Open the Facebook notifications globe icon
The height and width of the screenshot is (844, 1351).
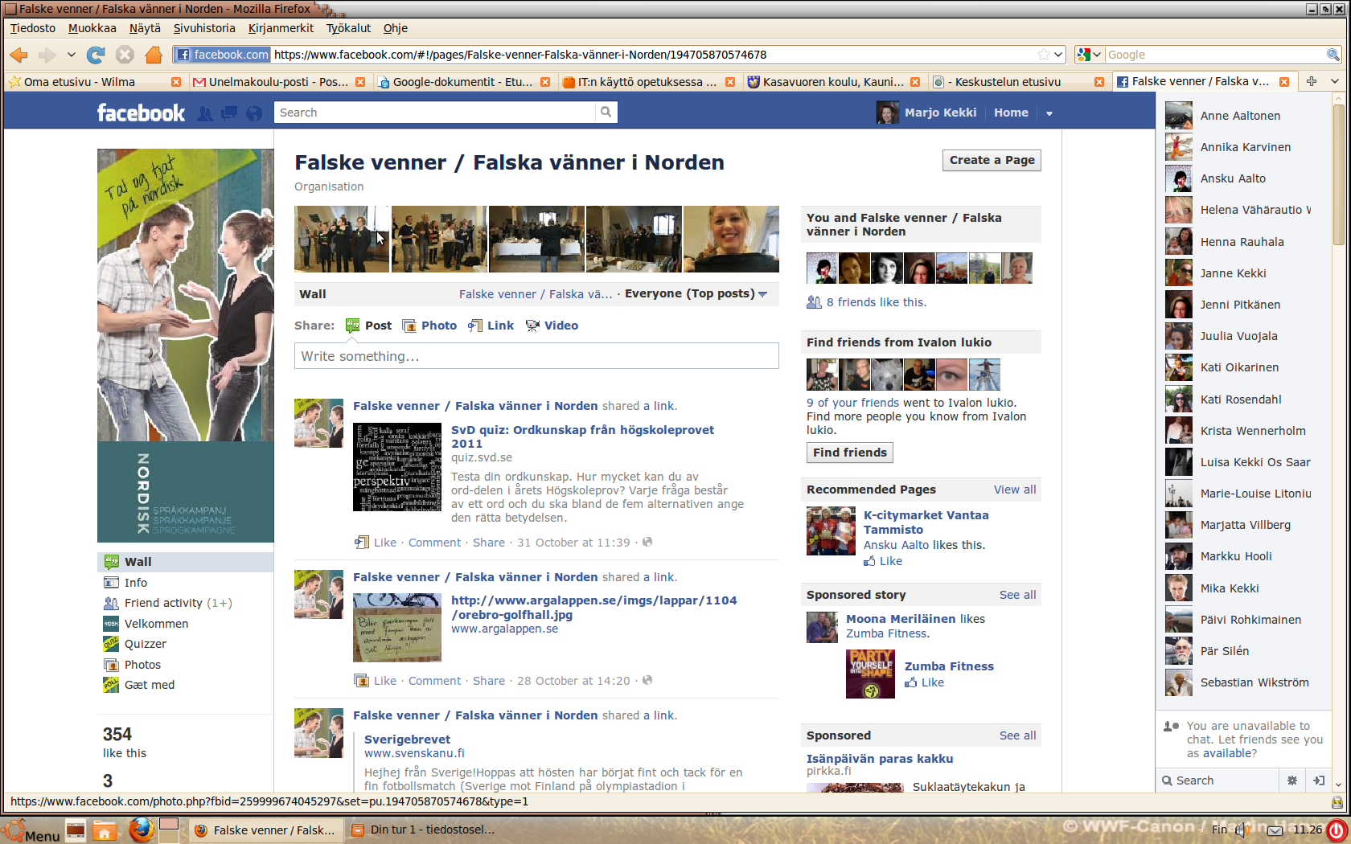254,113
